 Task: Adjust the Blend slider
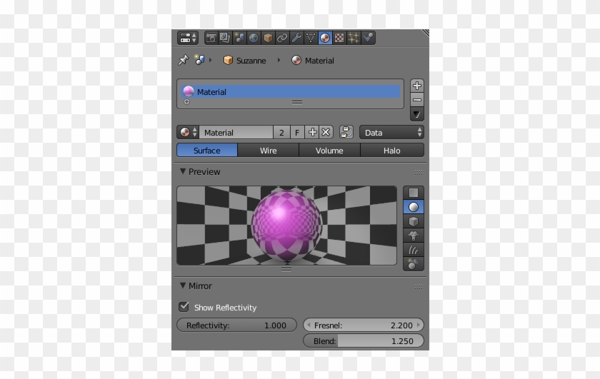pos(364,340)
